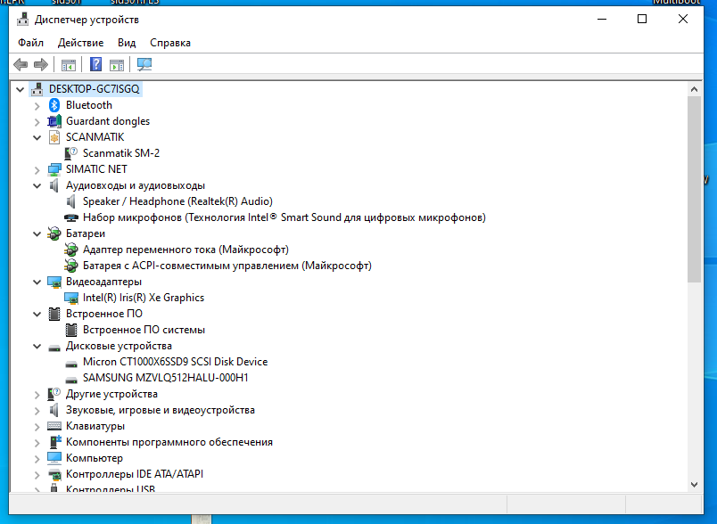Select the Micron CT1000X6SSD9 SCSI disk device

coord(174,362)
